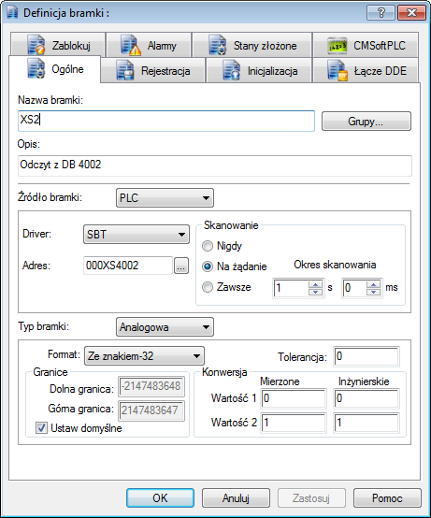This screenshot has width=431, height=518.
Task: Open the Zablokuj tab
Action: click(58, 44)
